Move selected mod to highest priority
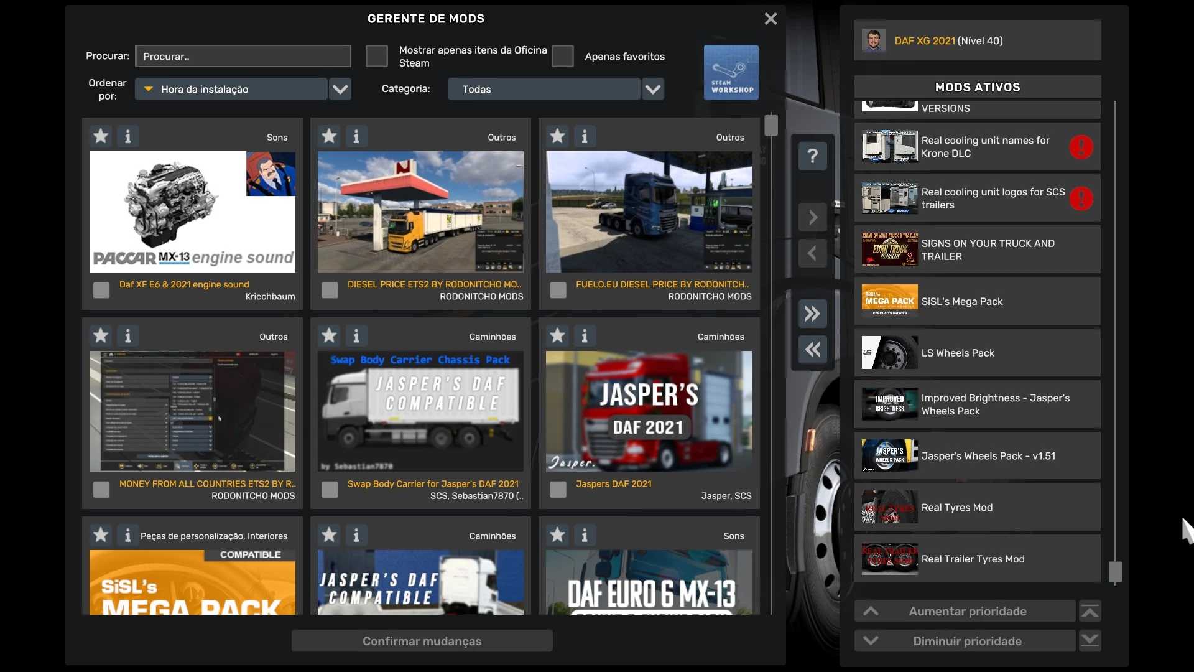This screenshot has height=672, width=1194. coord(1090,612)
